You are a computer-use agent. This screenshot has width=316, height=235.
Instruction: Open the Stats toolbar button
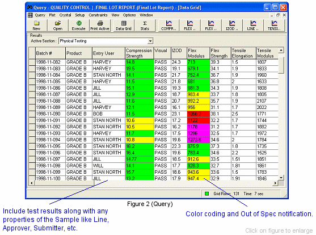pyautogui.click(x=145, y=26)
